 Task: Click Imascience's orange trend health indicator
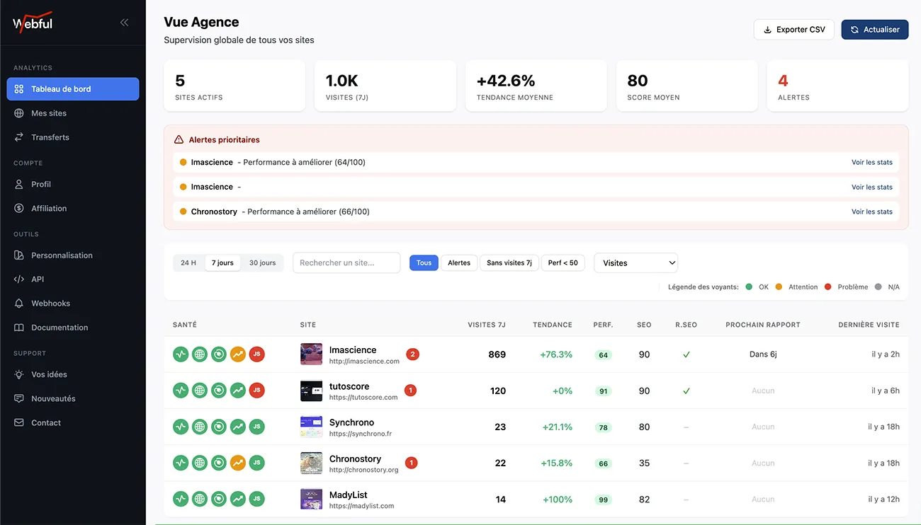point(237,354)
